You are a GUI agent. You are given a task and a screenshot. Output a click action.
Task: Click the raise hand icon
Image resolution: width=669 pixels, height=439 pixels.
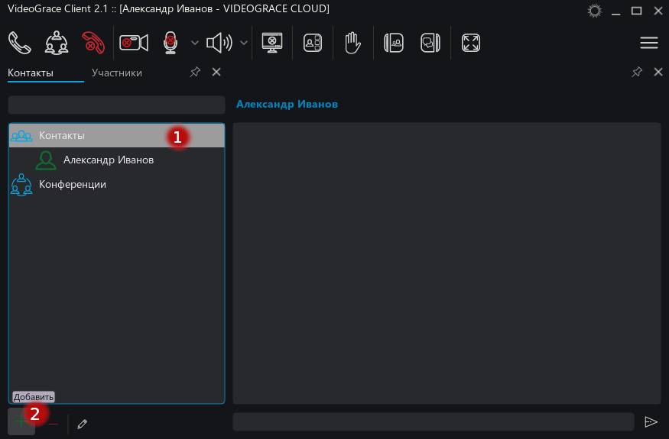tap(352, 43)
